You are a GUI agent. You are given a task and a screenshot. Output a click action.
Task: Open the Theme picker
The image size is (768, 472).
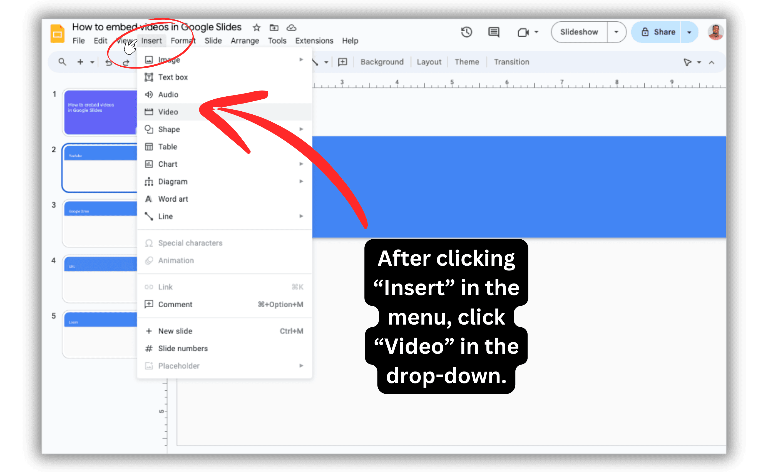tap(467, 61)
